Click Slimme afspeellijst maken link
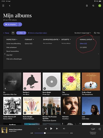 click(x=37, y=33)
